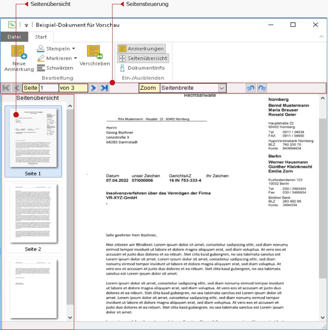Click the date '07.04.2022' in the document
The height and width of the screenshot is (330, 328).
(x=117, y=181)
